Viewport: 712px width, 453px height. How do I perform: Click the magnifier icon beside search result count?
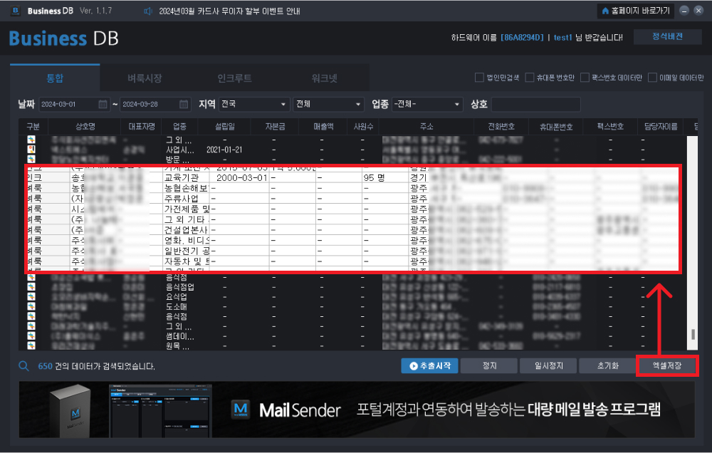(x=23, y=366)
